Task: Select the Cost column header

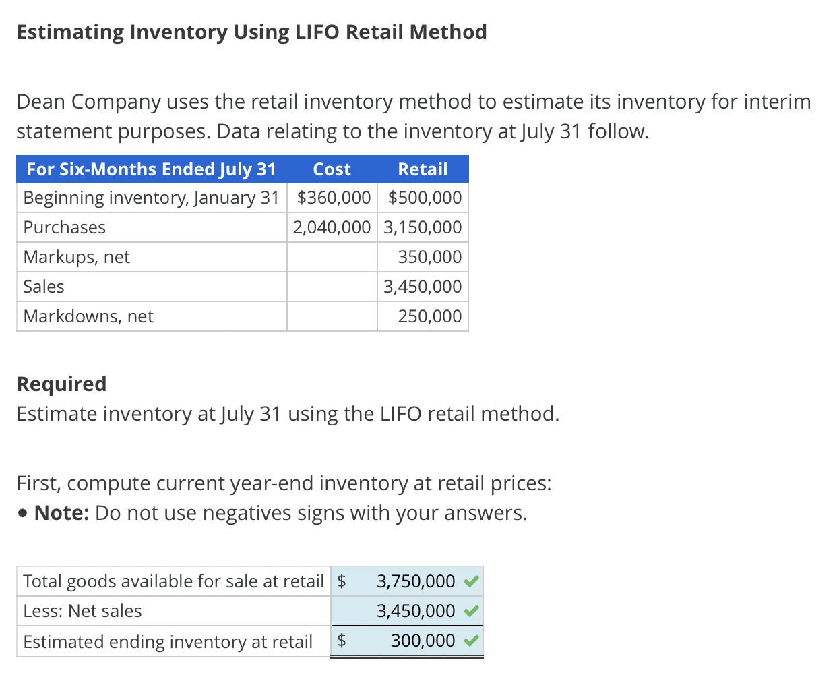Action: [332, 169]
